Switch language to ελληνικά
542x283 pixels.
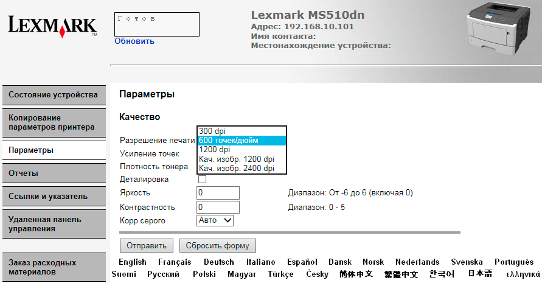point(523,274)
